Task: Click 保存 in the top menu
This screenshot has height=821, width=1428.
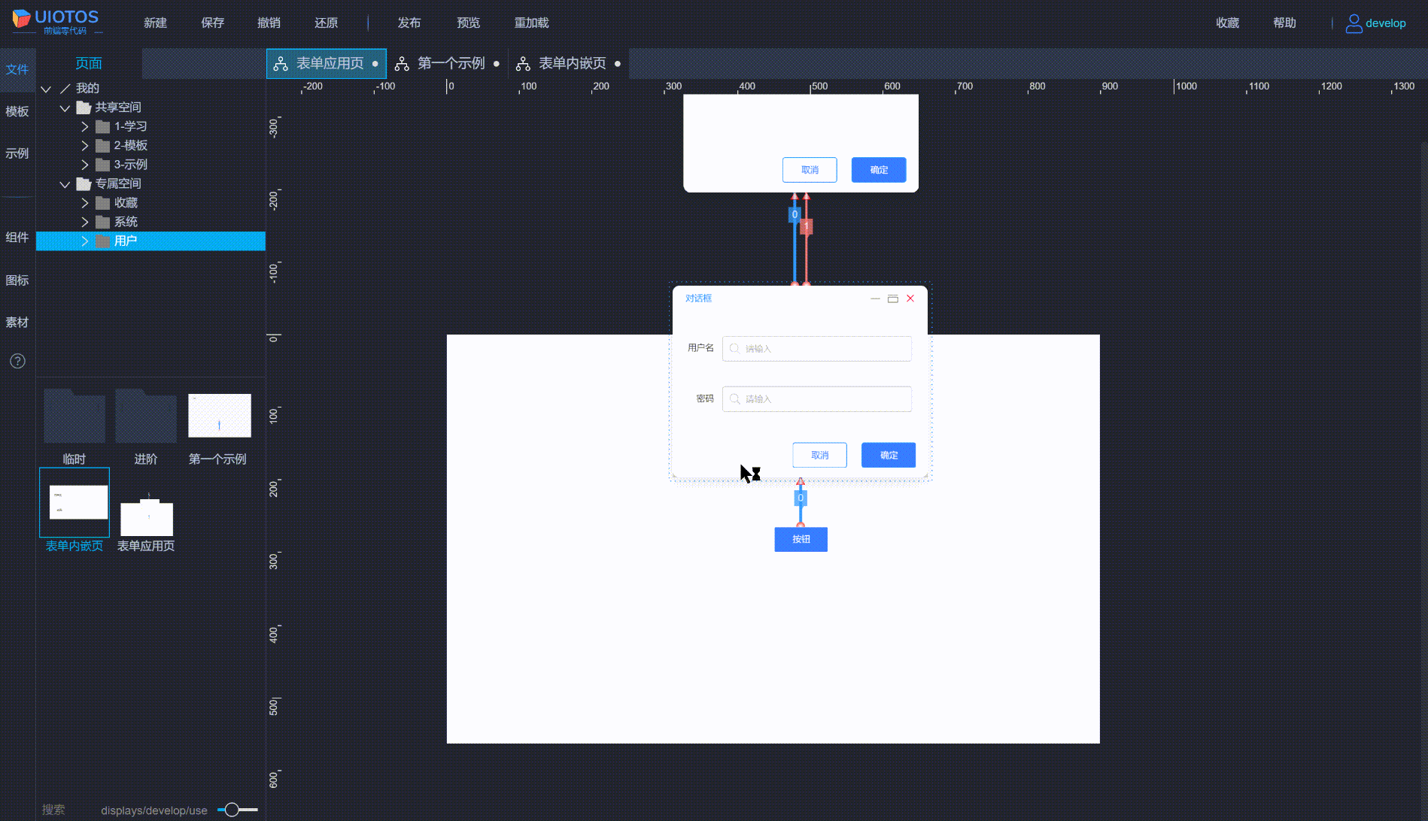Action: (213, 23)
